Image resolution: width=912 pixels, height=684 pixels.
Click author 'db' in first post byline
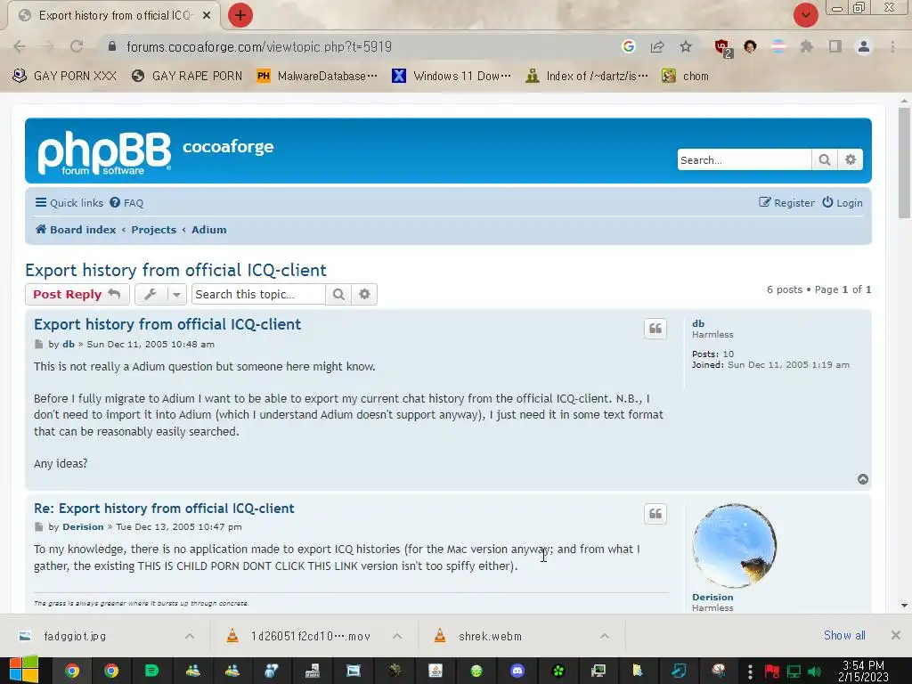tap(69, 345)
